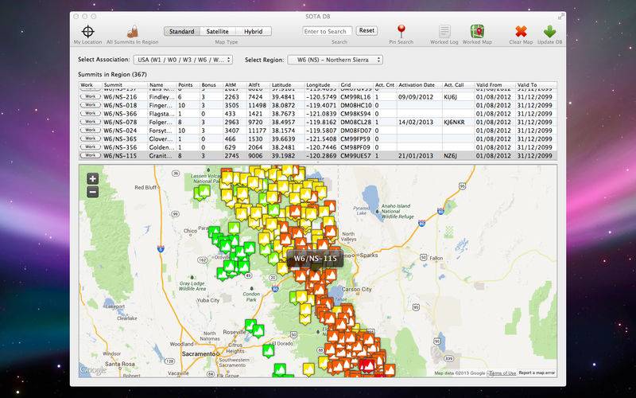Viewport: 636px width, 398px height.
Task: Open the Select Association dropdown
Action: coord(183,60)
